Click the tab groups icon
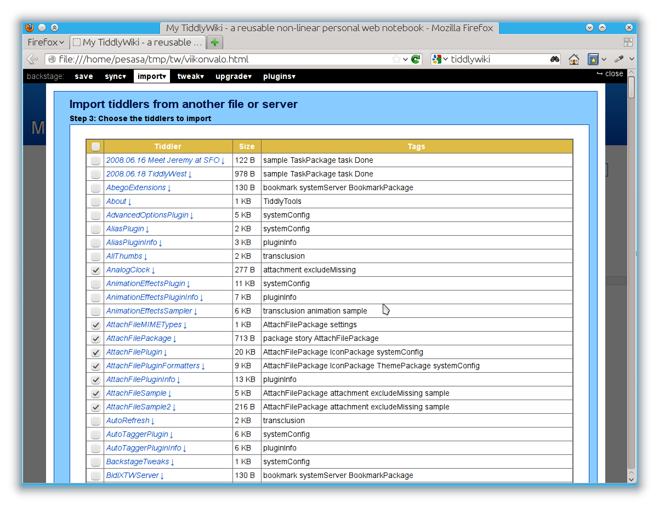 tap(628, 42)
